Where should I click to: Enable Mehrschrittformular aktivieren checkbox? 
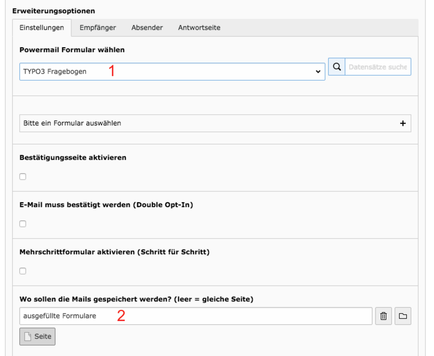point(23,271)
